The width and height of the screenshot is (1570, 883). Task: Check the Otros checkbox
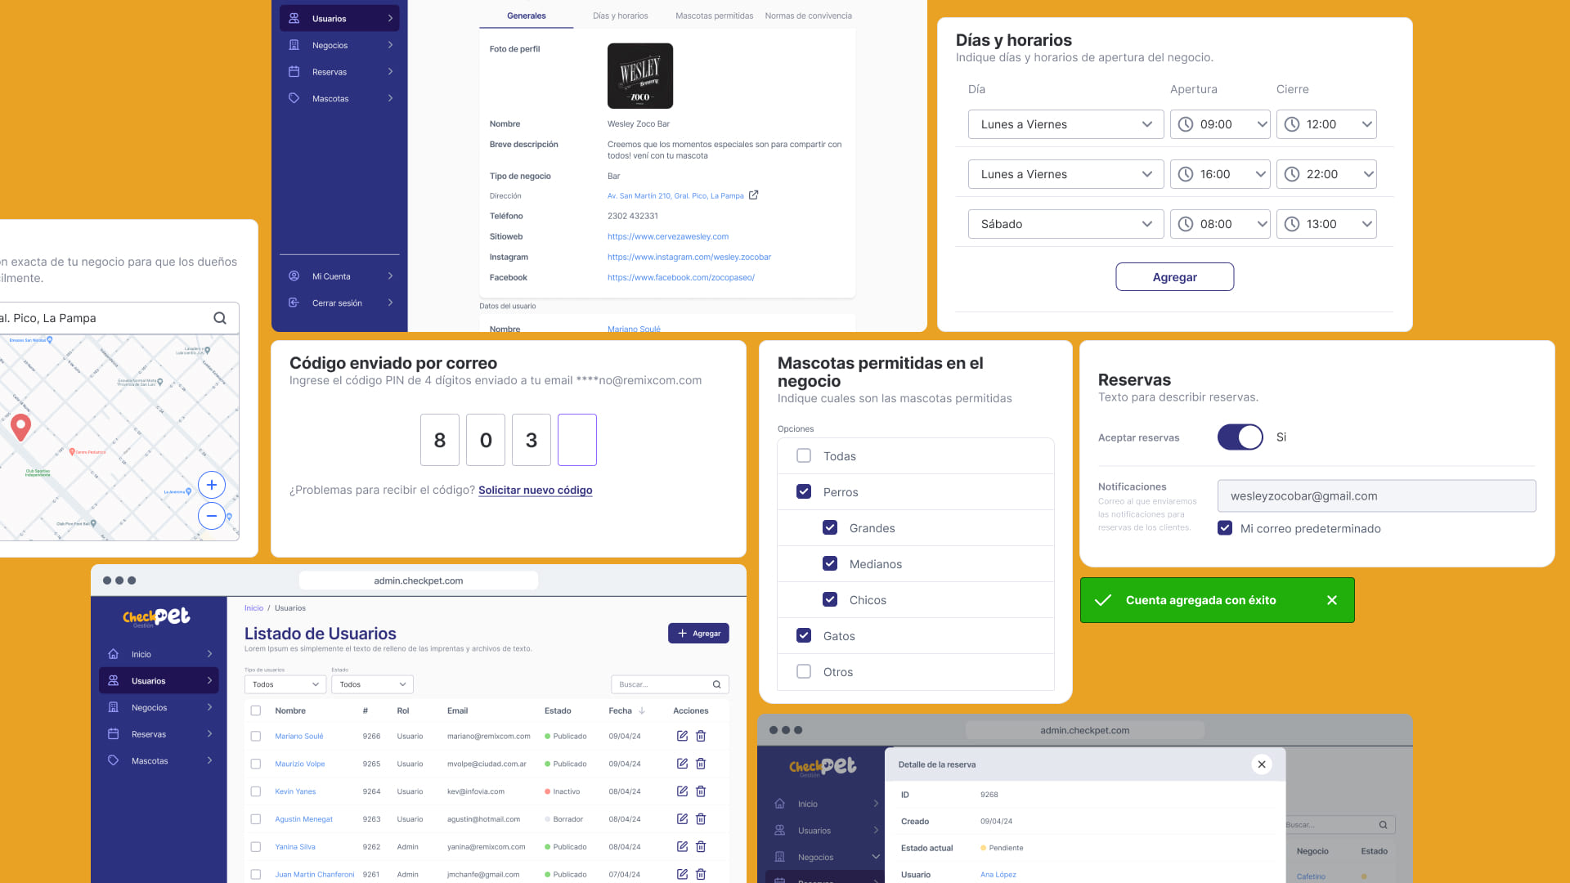coord(804,672)
